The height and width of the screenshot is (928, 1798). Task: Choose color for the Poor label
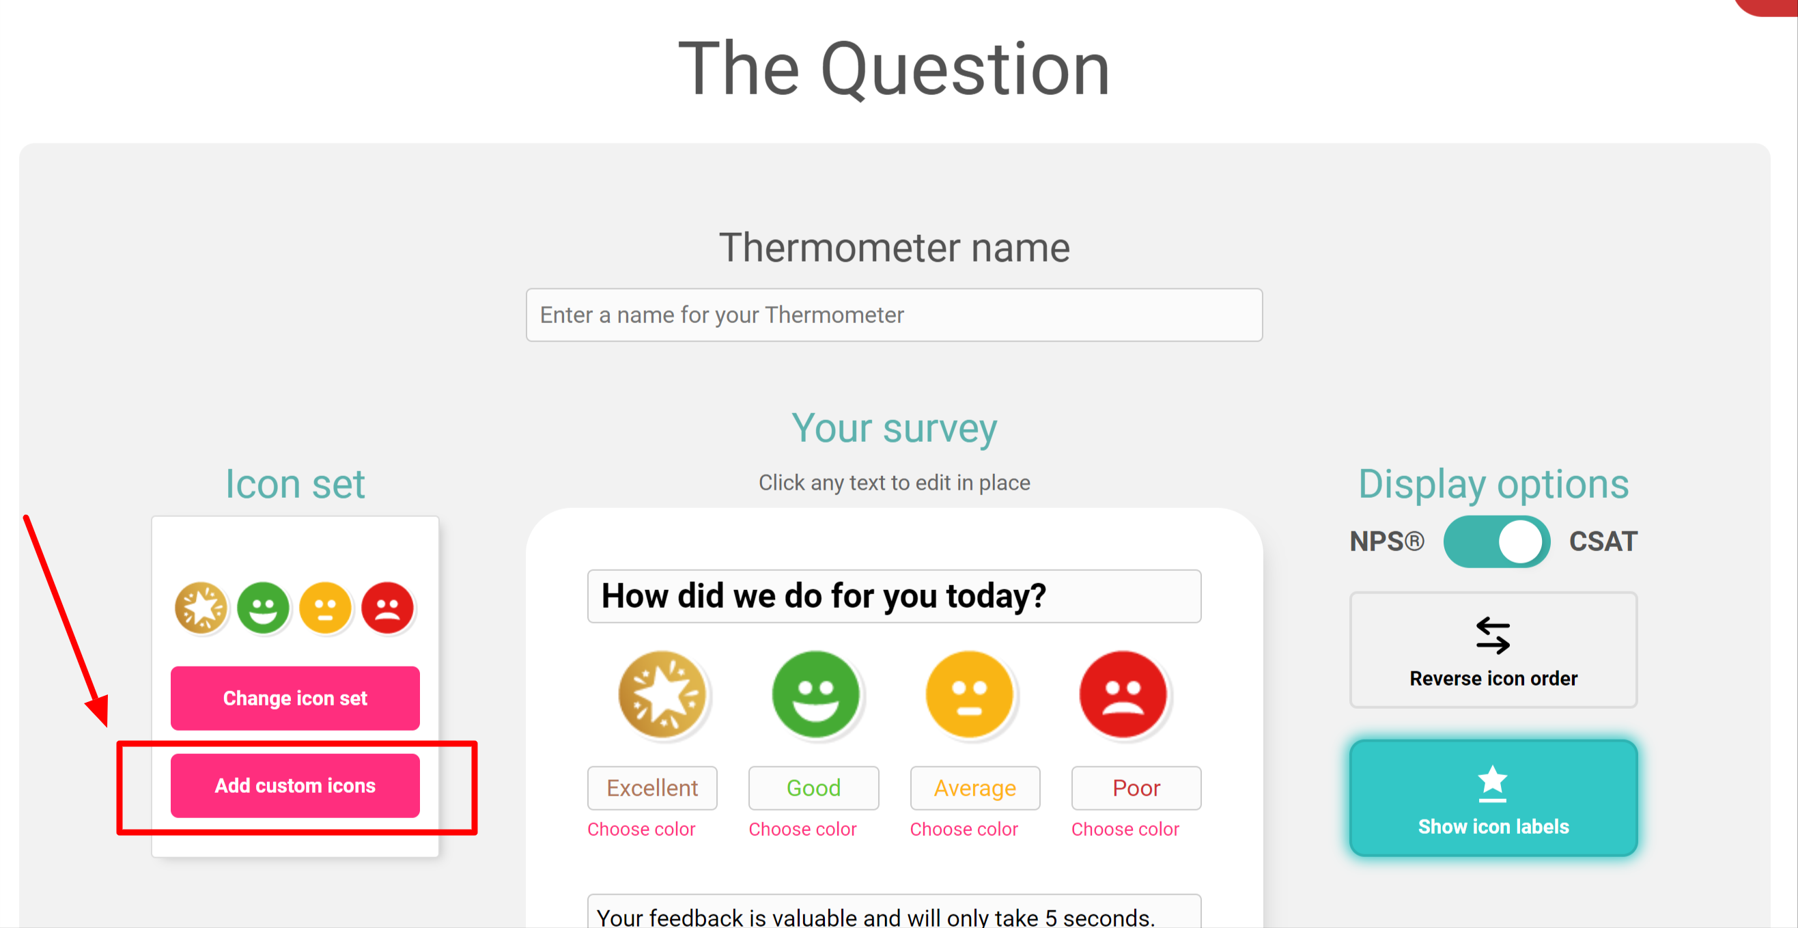click(x=1125, y=829)
